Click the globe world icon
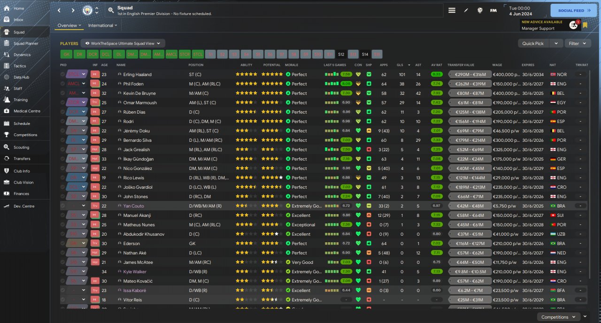Screen dimensions: 601x323 point(480,10)
